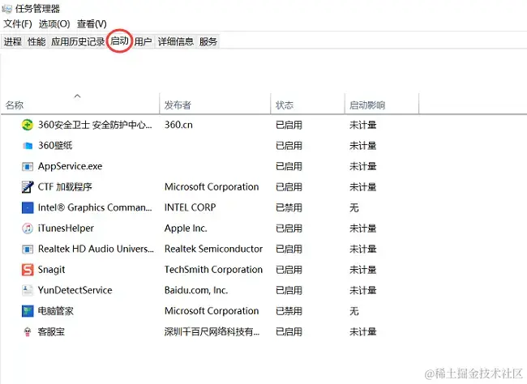
Task: Select the Snagit entry name
Action: [51, 270]
